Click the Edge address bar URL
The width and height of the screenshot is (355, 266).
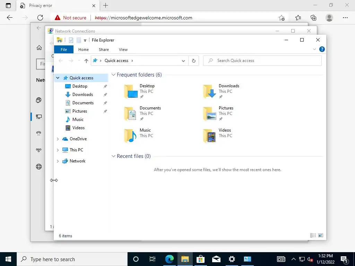click(x=144, y=18)
